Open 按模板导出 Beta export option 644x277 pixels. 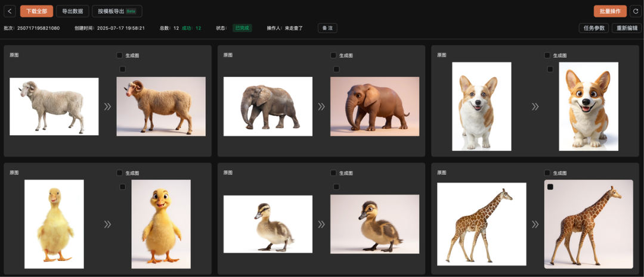[117, 11]
